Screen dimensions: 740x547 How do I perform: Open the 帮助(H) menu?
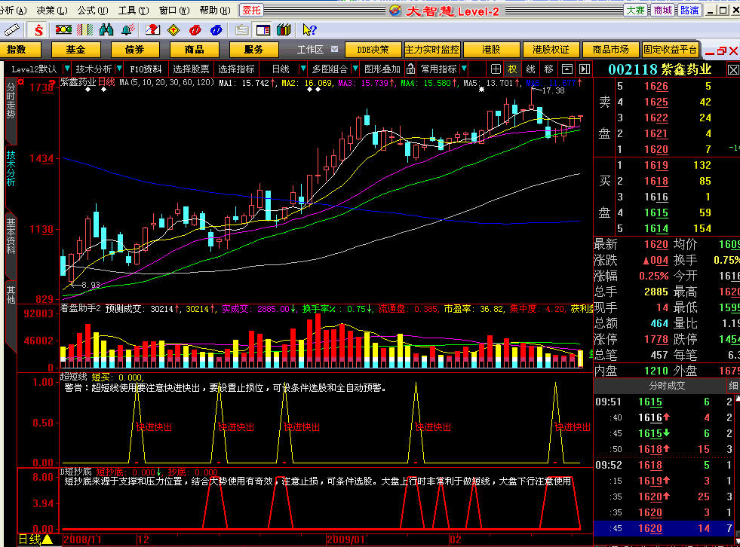[215, 10]
